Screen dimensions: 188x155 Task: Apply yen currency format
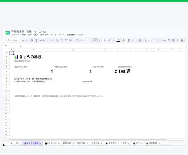[53, 40]
